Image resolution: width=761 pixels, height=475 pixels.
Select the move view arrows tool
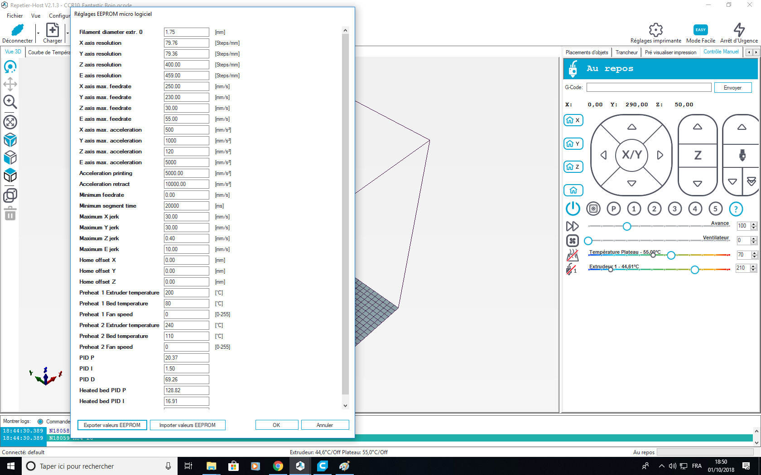coord(10,84)
